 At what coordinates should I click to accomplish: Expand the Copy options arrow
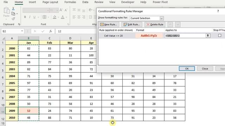click(17, 14)
